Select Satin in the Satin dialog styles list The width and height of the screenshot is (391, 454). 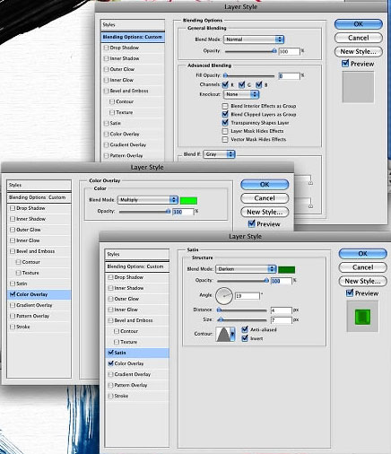click(137, 353)
